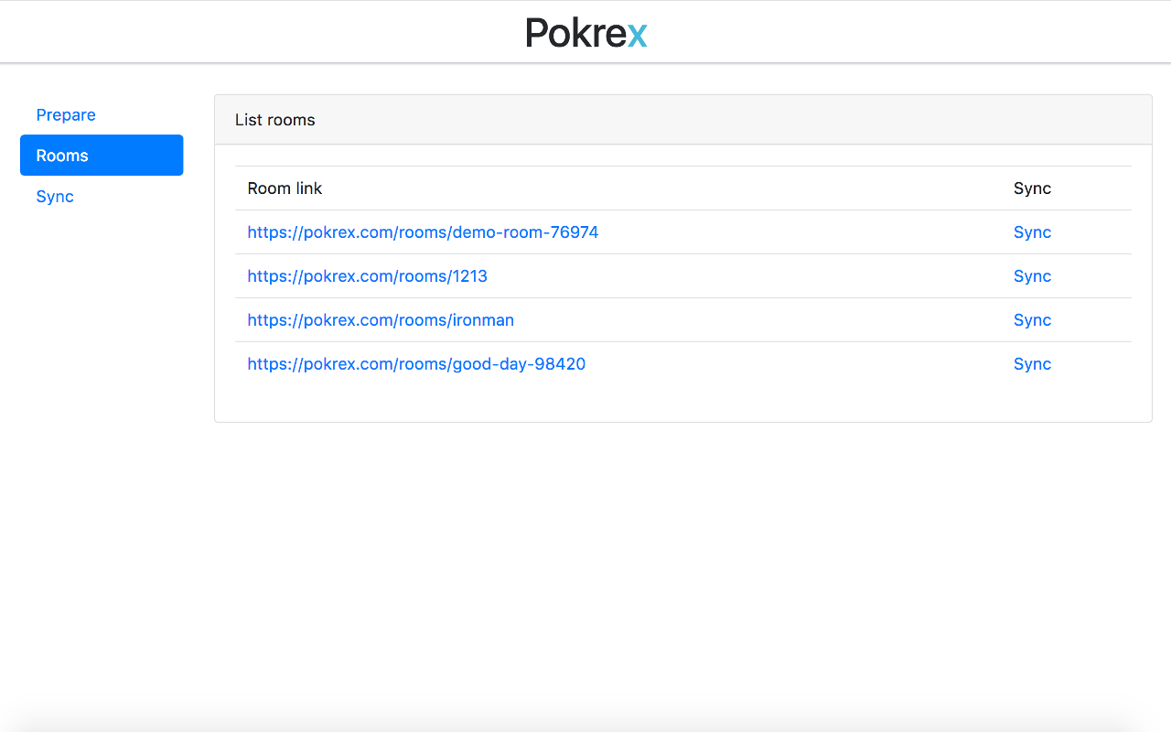Sync the good-day-98420 room
1171x732 pixels.
point(1032,364)
